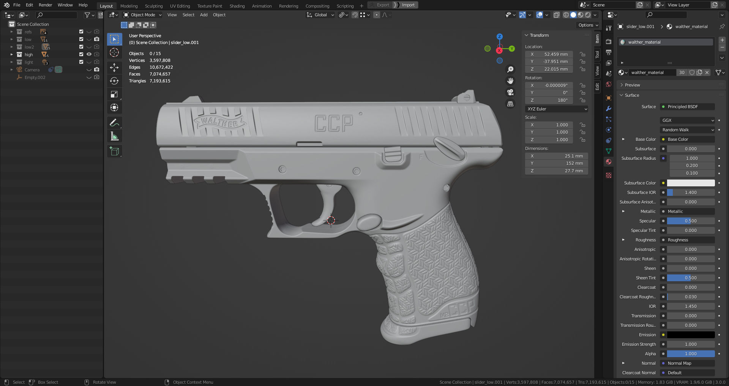This screenshot has height=386, width=729.
Task: Switch to orthographic/perspective view icon
Action: [510, 104]
